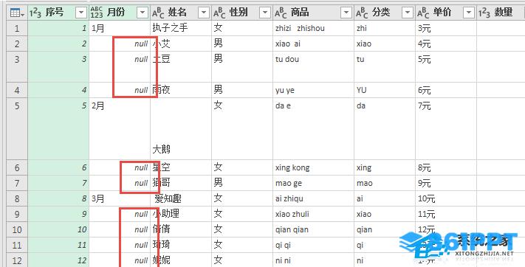Click the 1月 month cell

point(120,28)
